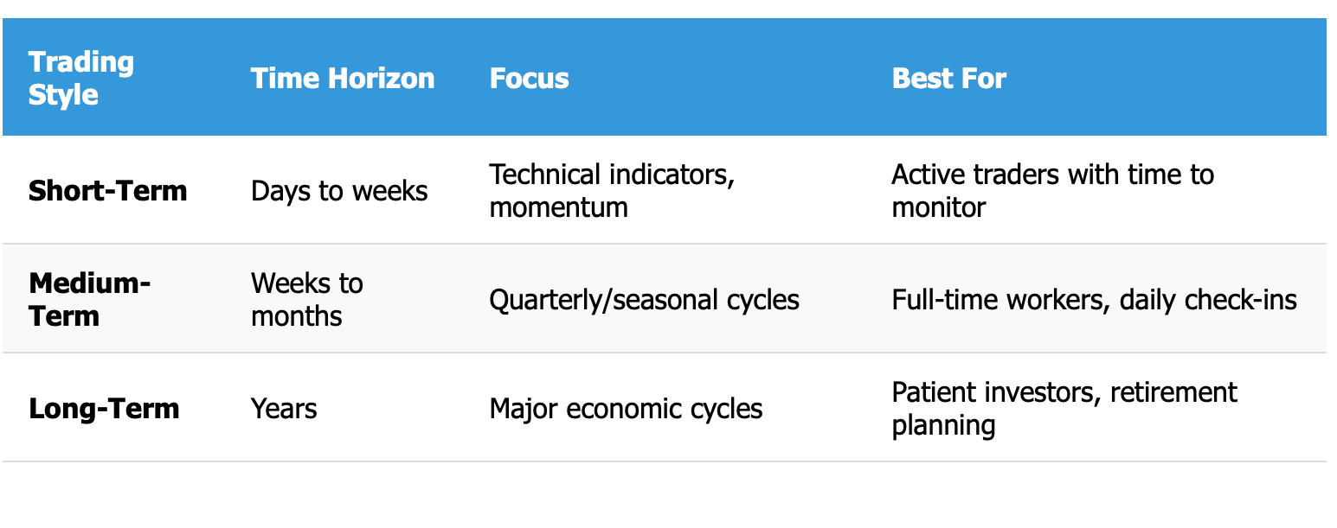Image resolution: width=1337 pixels, height=528 pixels.
Task: Click the Weeks to months cell
Action: click(307, 299)
